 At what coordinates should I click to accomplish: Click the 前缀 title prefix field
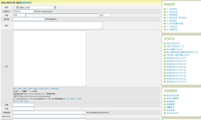19,15
